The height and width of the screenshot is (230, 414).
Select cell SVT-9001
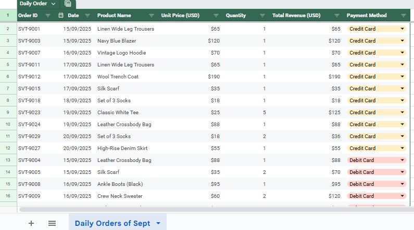click(x=29, y=29)
